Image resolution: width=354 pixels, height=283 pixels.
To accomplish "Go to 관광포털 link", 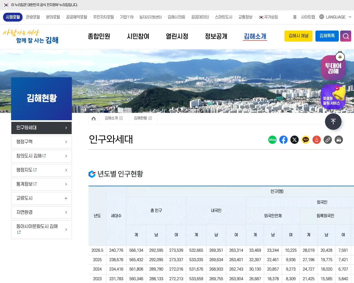I will coord(33,17).
